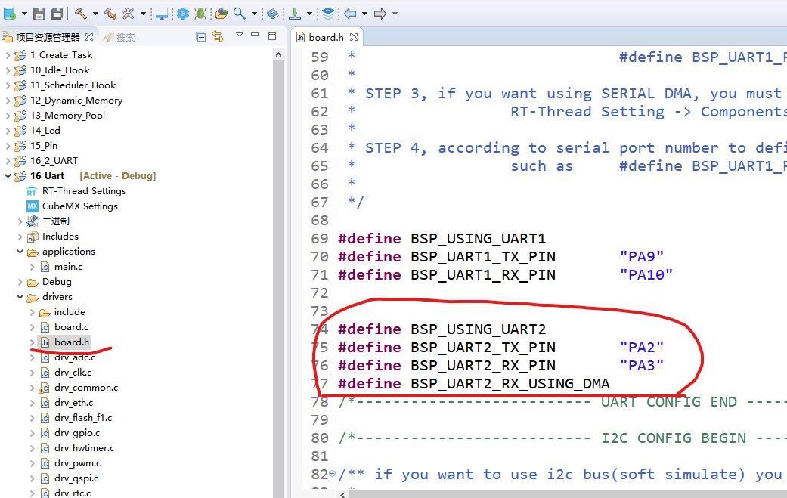The height and width of the screenshot is (498, 787).
Task: Start debugging with the bug icon
Action: point(200,14)
